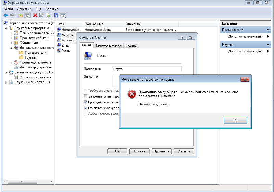Expand Общие папки tree node

click(11, 43)
